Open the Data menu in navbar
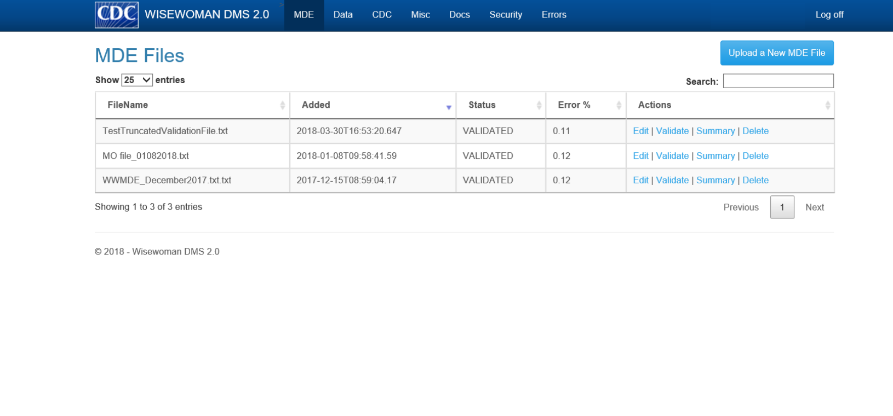 pyautogui.click(x=343, y=15)
